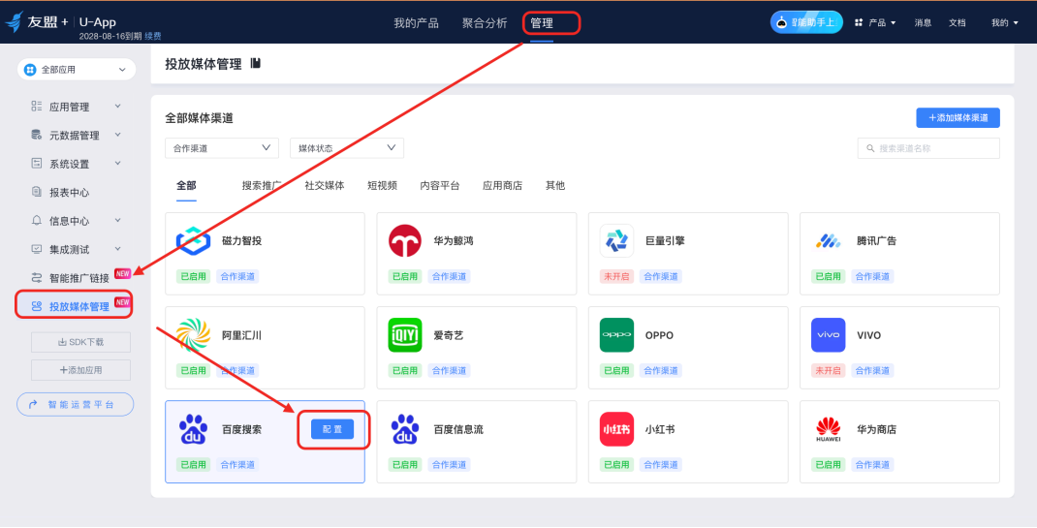Focus the 搜索渠道名称 search field

(928, 148)
